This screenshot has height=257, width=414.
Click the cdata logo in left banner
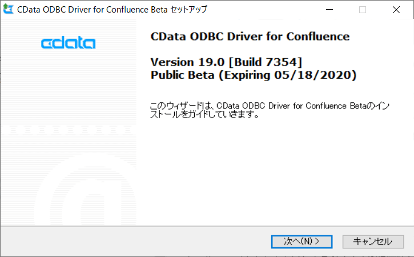[69, 43]
